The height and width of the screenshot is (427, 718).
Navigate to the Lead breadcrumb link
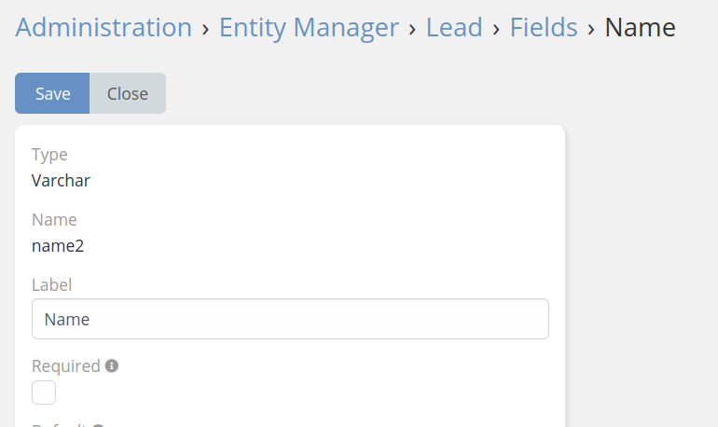coord(454,27)
